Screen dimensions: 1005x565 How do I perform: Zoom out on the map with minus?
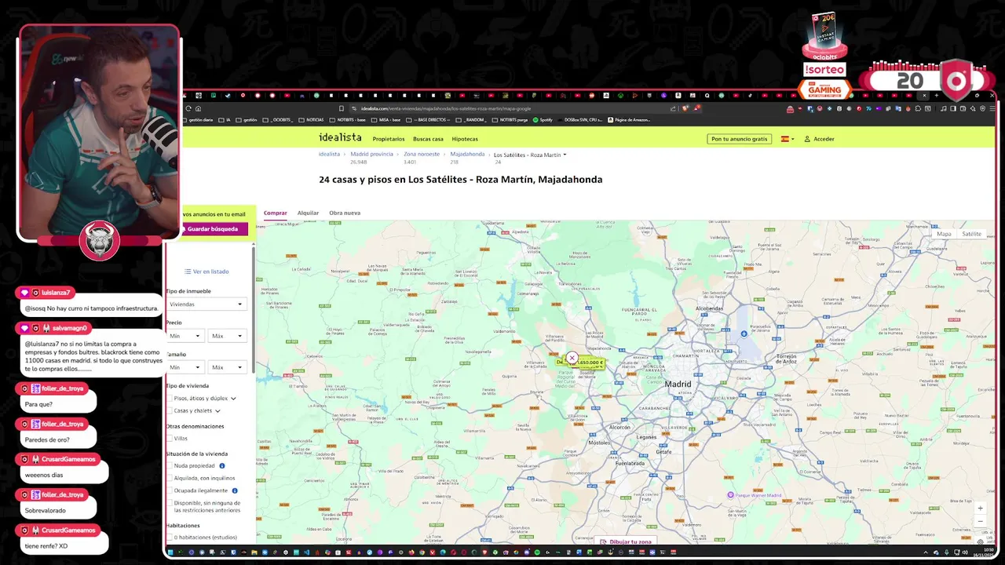tap(980, 521)
